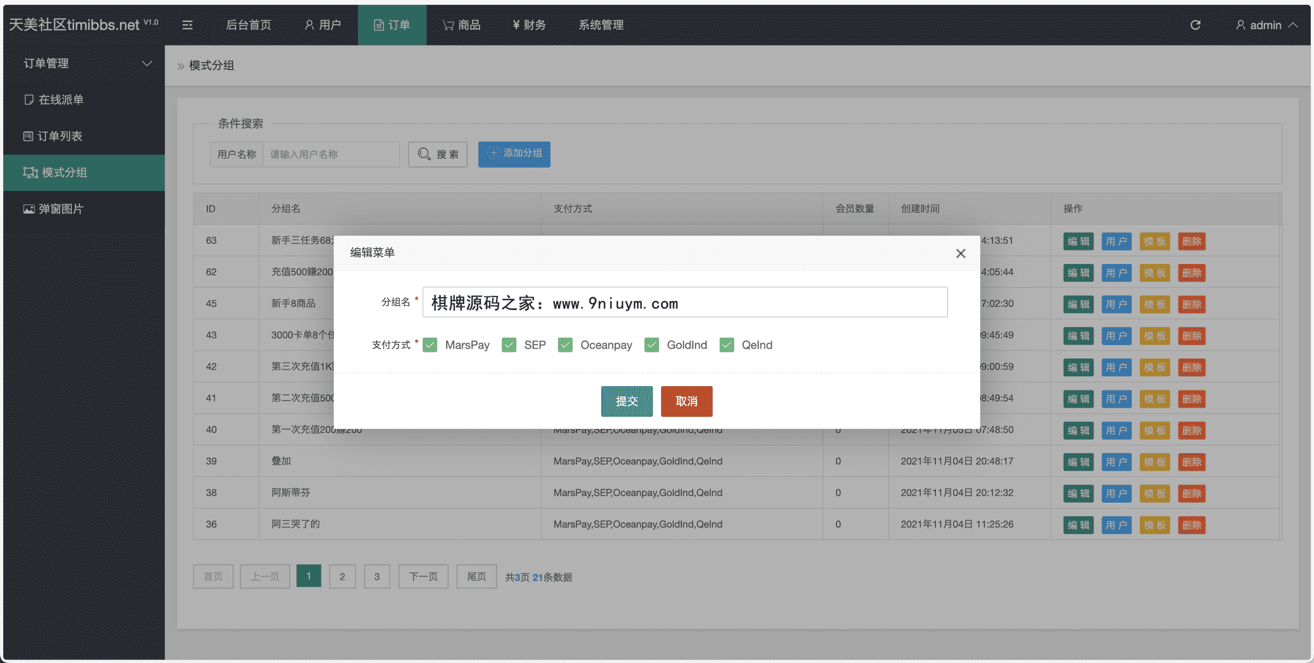Close the 编辑菜单 dialog with X
This screenshot has width=1314, height=663.
960,254
